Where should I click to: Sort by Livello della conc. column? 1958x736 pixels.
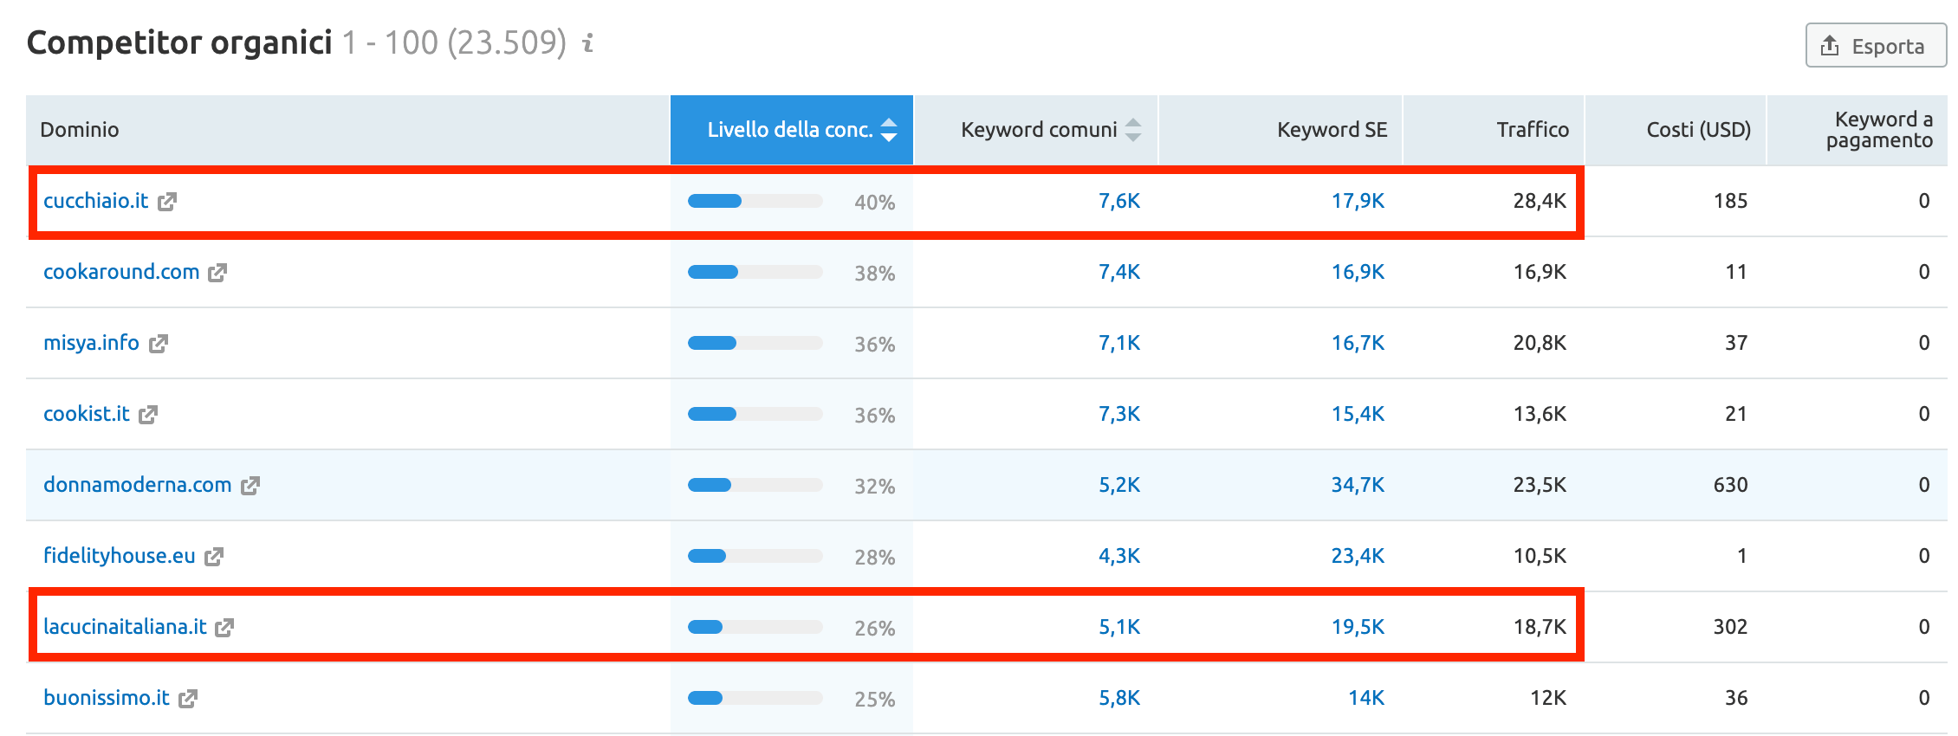(791, 130)
